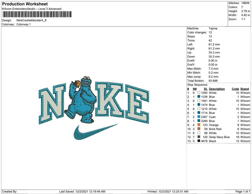The height and width of the screenshot is (194, 252).
Task: Click the Up value '35.3 mm'
Action: [214, 52]
